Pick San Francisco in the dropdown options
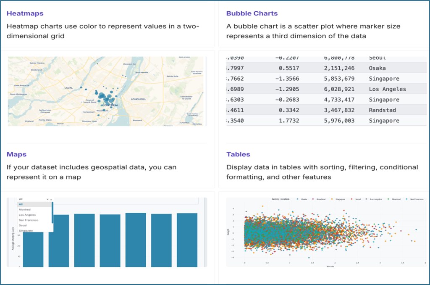This screenshot has height=285, width=430. pyautogui.click(x=29, y=220)
